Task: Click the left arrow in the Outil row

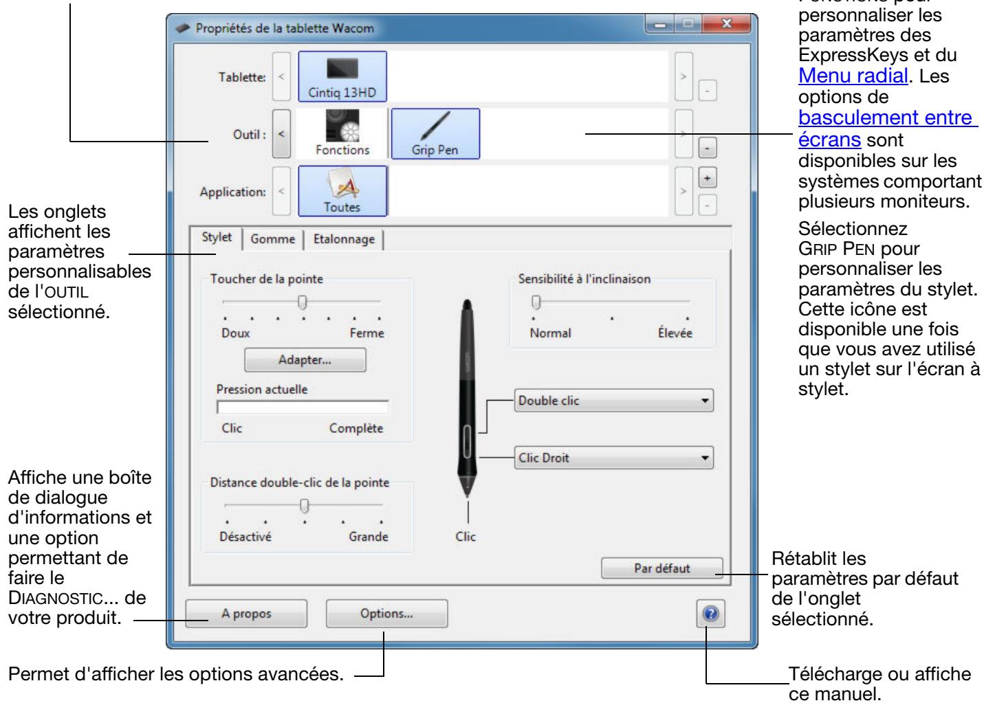Action: 281,133
